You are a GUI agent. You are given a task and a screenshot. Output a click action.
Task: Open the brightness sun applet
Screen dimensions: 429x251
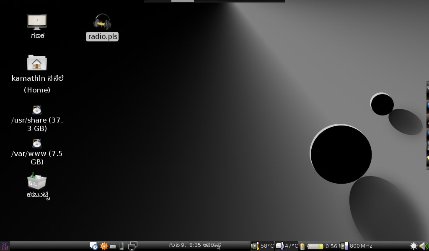pyautogui.click(x=413, y=246)
